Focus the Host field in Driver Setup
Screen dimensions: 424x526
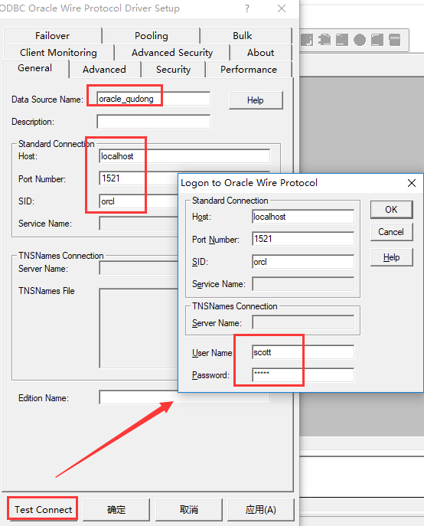pyautogui.click(x=184, y=156)
